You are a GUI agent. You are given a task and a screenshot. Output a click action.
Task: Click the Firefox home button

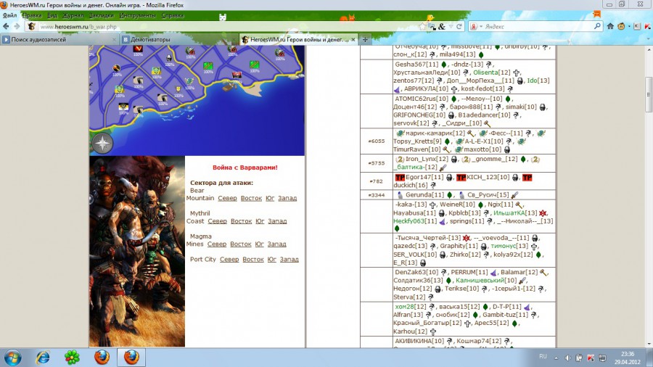pyautogui.click(x=610, y=26)
